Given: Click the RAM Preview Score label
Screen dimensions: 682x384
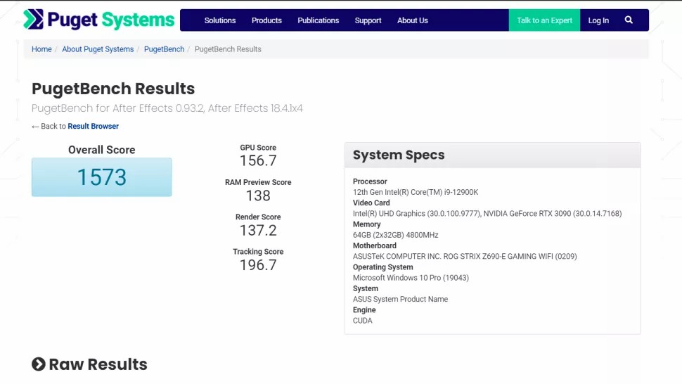Looking at the screenshot, I should coord(258,182).
